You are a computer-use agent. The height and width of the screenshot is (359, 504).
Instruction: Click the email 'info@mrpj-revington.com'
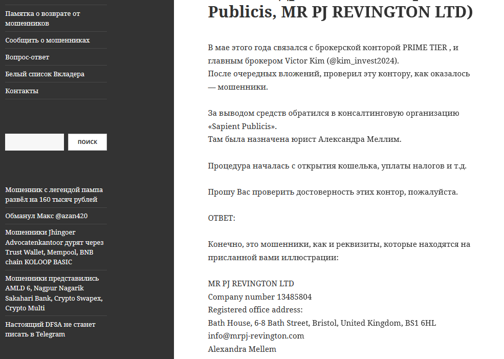point(256,336)
